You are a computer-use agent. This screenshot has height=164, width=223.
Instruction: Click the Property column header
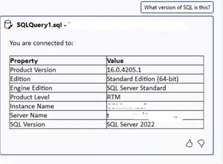pyautogui.click(x=58, y=61)
